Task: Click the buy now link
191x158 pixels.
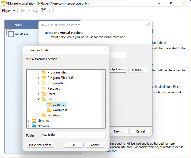Action: pyautogui.click(x=112, y=150)
